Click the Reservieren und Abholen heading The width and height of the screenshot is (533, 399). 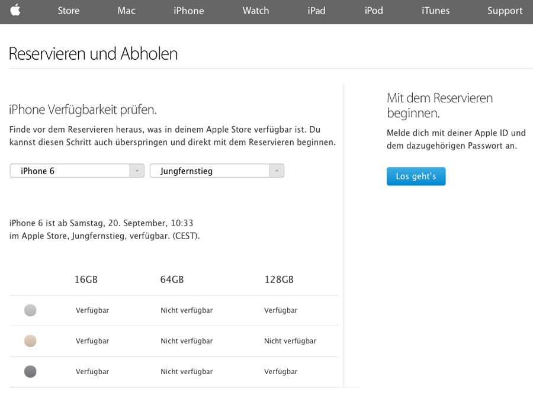(x=93, y=54)
